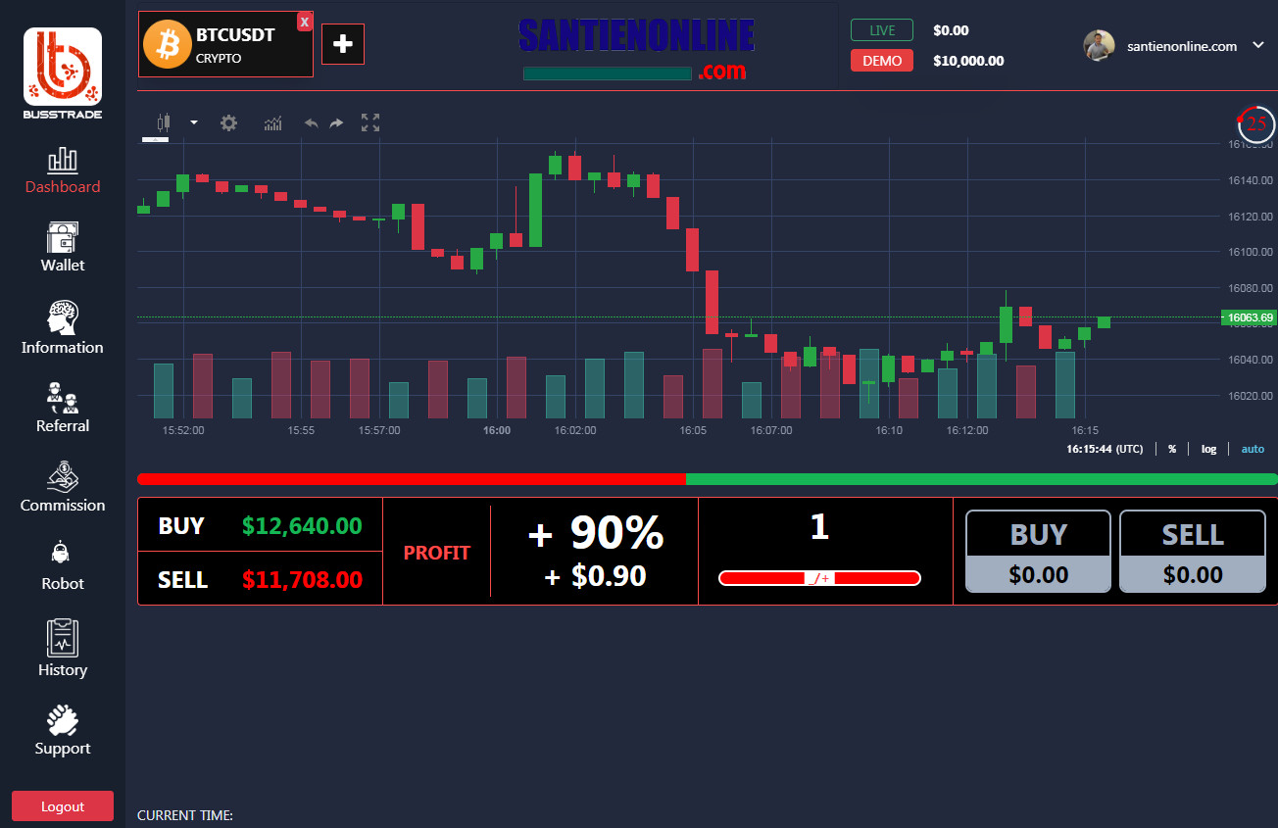Click the SANTIENONLINE.com banner
The height and width of the screenshot is (828, 1278).
pyautogui.click(x=636, y=50)
